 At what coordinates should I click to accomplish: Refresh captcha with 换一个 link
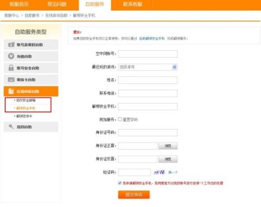coord(173,172)
